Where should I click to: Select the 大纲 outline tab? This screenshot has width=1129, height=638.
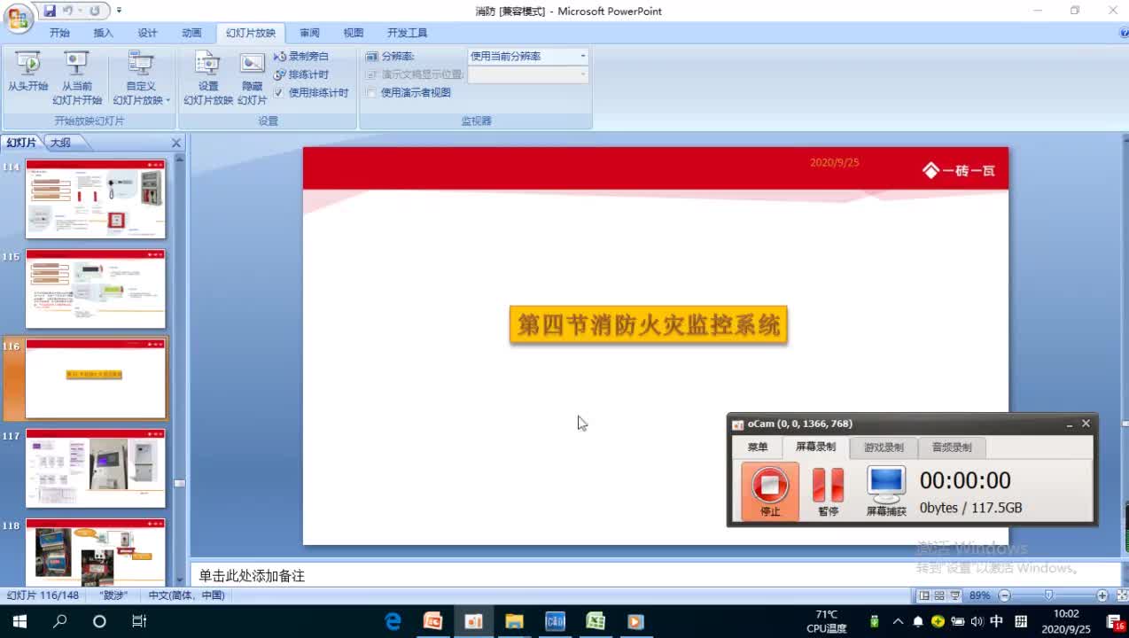62,143
